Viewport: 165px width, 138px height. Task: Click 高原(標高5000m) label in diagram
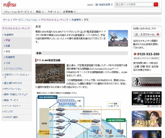(x=47, y=97)
